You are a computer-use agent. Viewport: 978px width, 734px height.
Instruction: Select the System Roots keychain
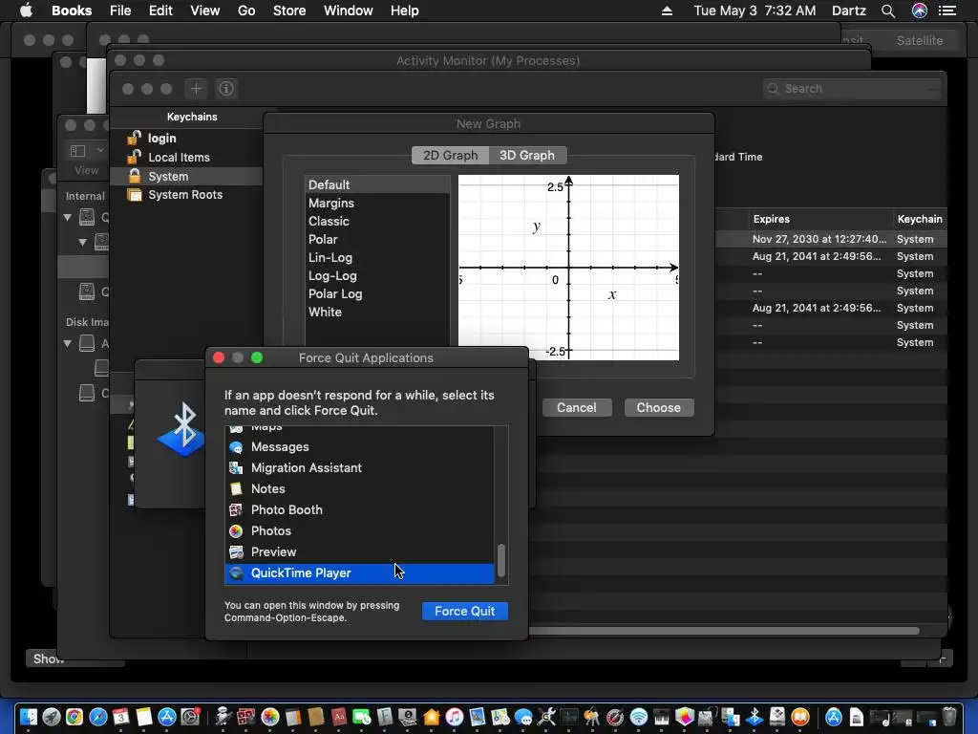(186, 195)
